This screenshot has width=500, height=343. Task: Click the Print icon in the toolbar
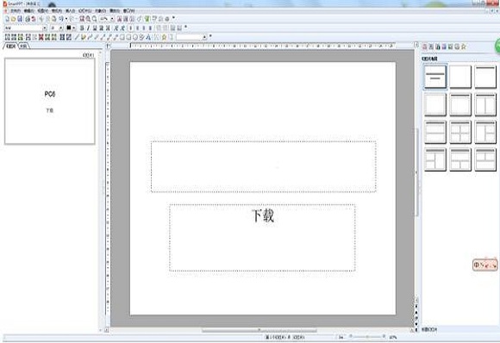[28, 19]
